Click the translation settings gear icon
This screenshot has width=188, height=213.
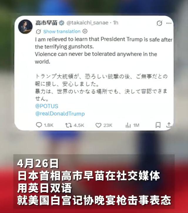[x=85, y=31]
